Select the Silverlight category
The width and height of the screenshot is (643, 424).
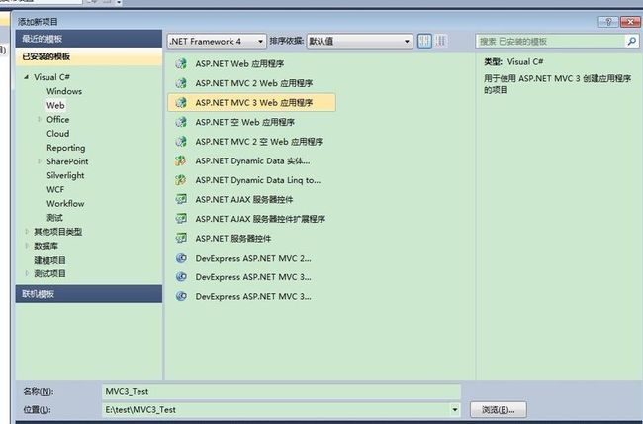click(65, 175)
